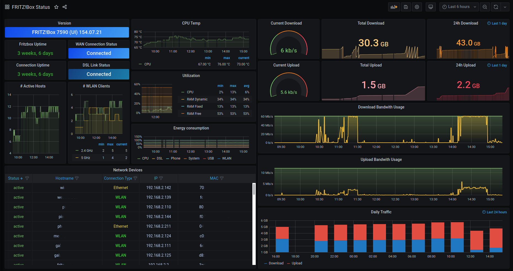Click Last 1 day on 24h Download
Screen dimensions: 513x271
497,23
